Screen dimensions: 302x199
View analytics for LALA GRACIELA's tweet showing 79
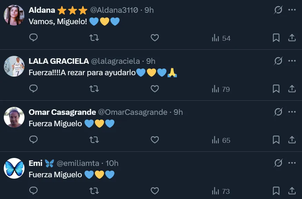click(221, 89)
